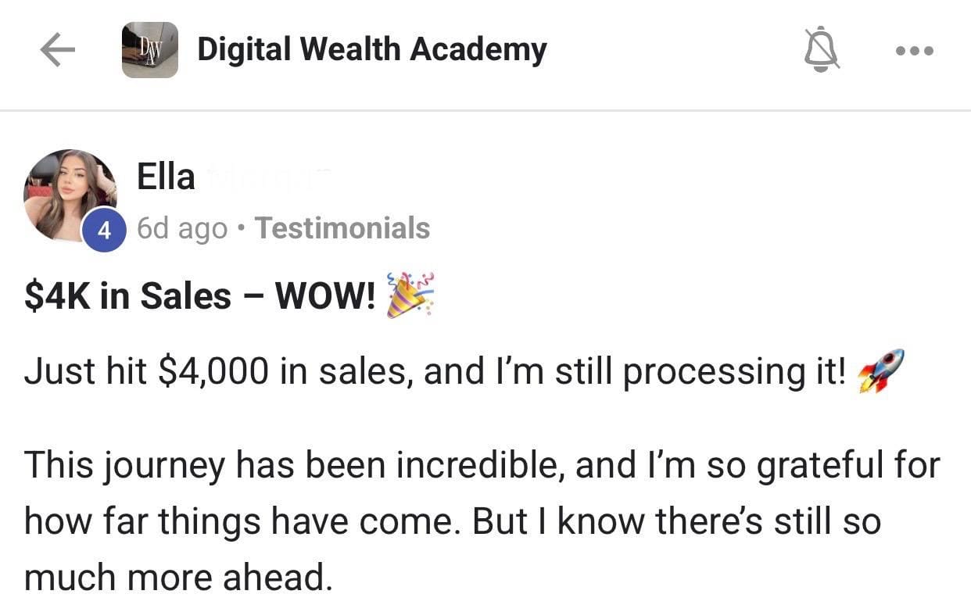Click "much more ahead." final line
The image size is (971, 612).
click(x=178, y=577)
